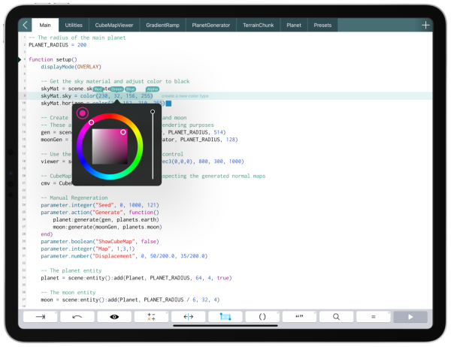This screenshot has height=347, width=451.
Task: Tap the Red parameter label
Action: (x=98, y=89)
